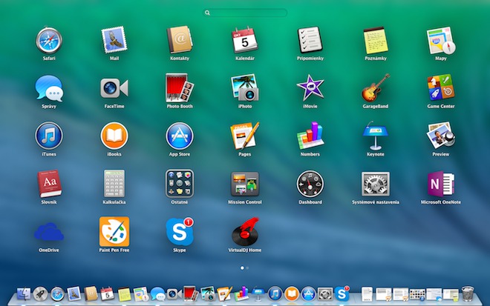490x306 pixels.
Task: Open GarageBand guitar icon
Action: tap(376, 88)
